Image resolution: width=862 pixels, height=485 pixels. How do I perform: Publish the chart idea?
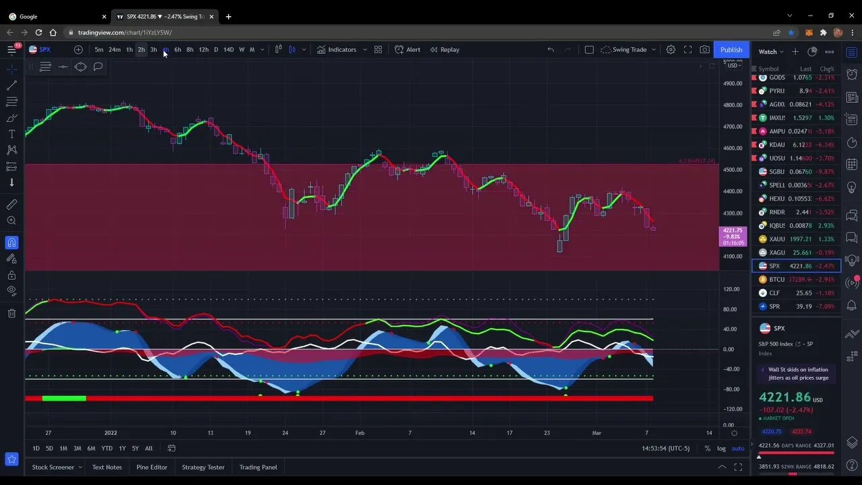click(731, 49)
